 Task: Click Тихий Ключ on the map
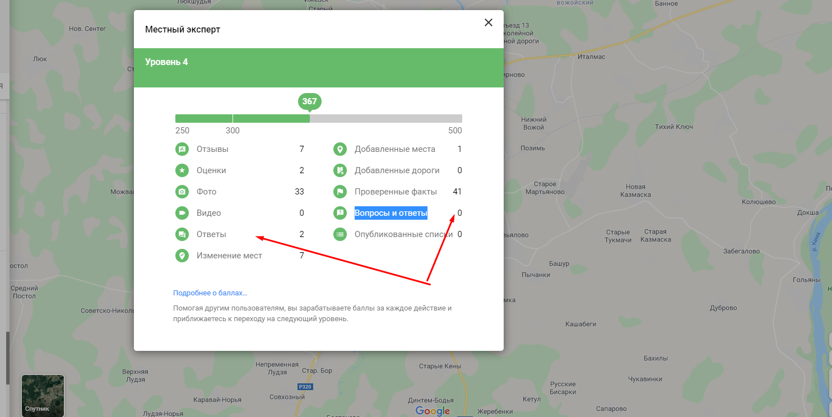(x=674, y=127)
